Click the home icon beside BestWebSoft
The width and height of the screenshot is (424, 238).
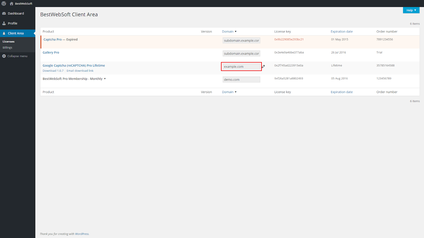point(11,3)
